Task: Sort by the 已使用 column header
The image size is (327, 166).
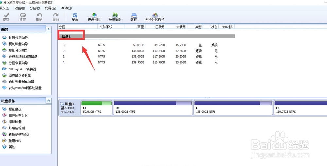Action: (156, 27)
